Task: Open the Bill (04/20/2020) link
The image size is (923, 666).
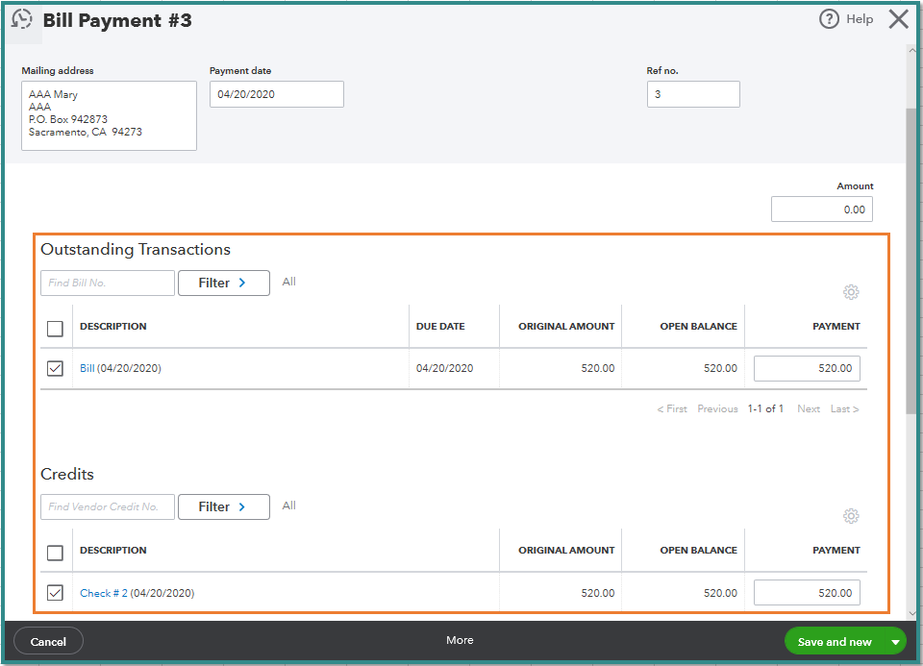Action: (87, 368)
